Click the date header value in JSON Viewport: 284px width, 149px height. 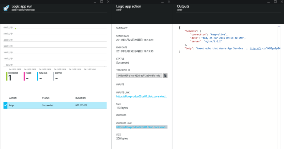[x=223, y=38]
